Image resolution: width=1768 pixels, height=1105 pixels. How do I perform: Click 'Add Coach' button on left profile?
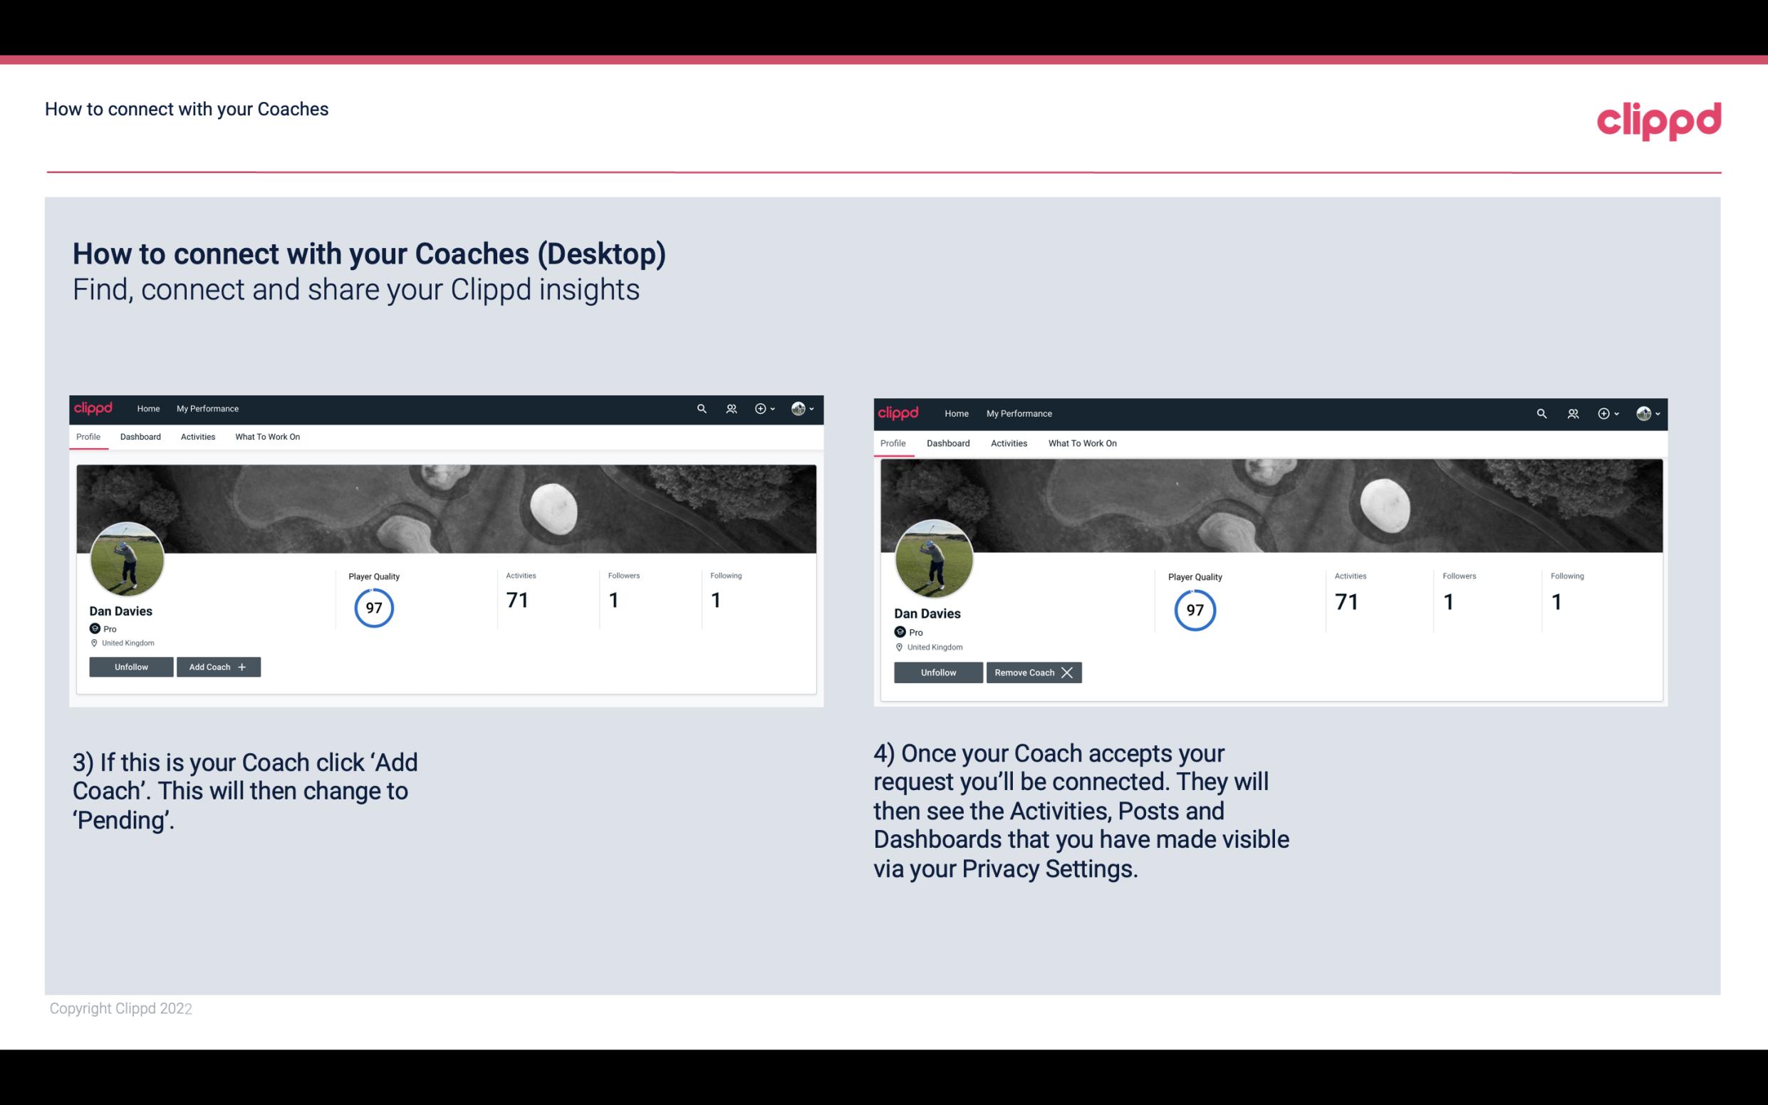pyautogui.click(x=218, y=666)
